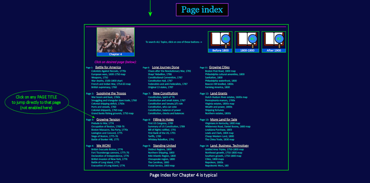Select 'Ports and vessels, 1760' topic

(x=104, y=107)
